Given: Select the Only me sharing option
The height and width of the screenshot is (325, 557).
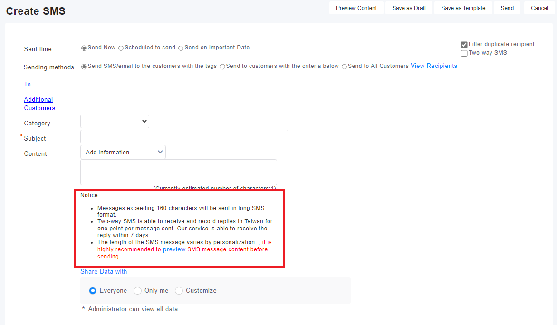Looking at the screenshot, I should click(x=138, y=291).
